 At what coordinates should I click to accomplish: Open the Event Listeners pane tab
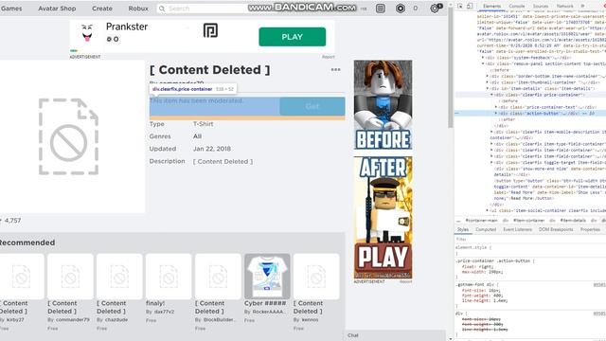pos(518,229)
